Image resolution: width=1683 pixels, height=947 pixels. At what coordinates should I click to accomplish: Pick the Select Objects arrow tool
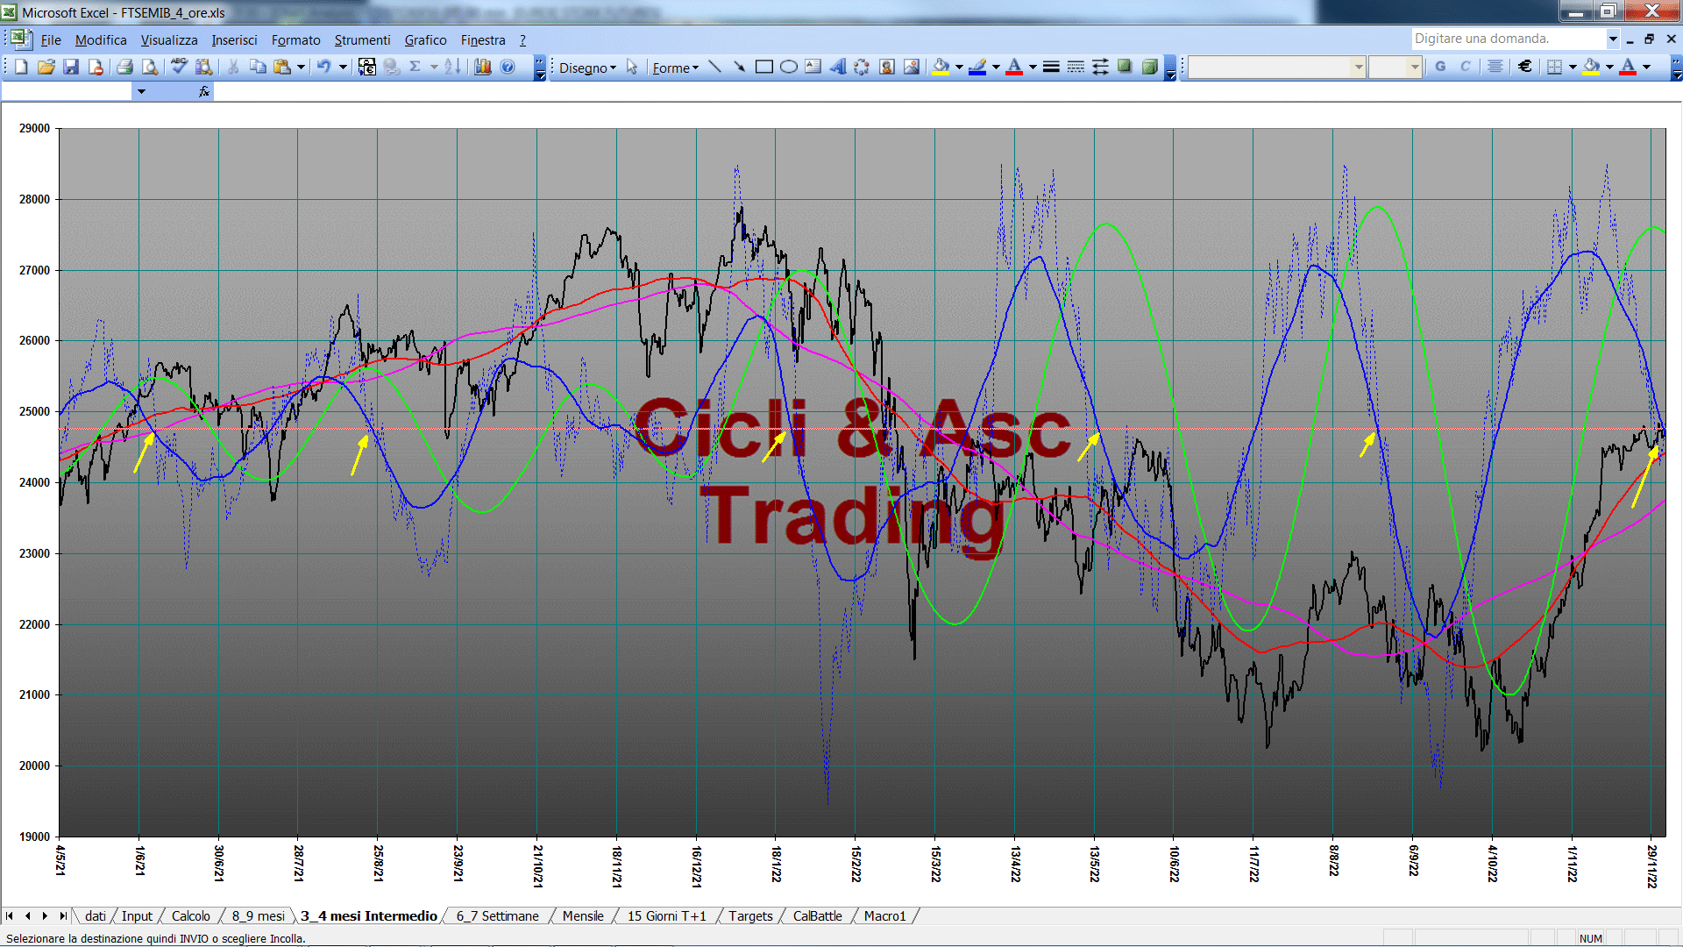(x=632, y=67)
